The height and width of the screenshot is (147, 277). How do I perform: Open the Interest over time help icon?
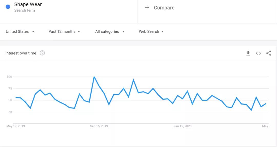click(x=42, y=53)
